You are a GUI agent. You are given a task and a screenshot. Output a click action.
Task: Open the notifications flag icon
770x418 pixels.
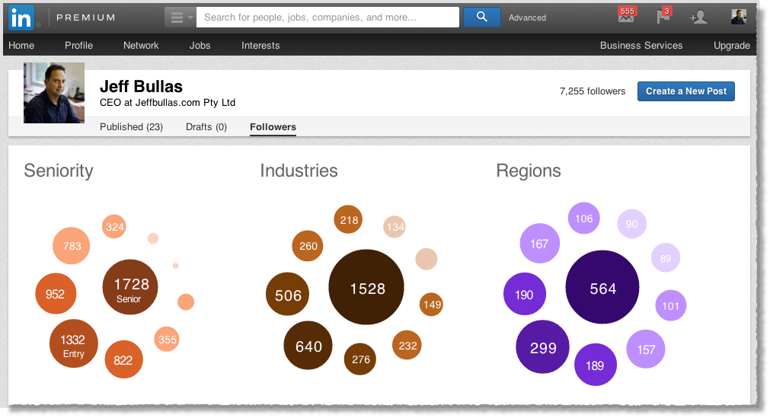[663, 16]
